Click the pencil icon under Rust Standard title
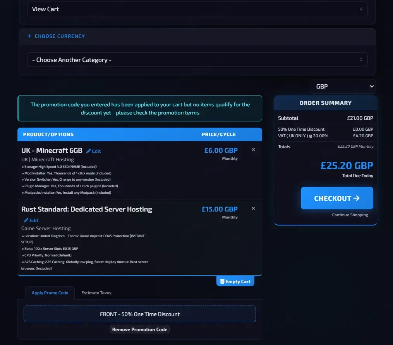 point(26,220)
